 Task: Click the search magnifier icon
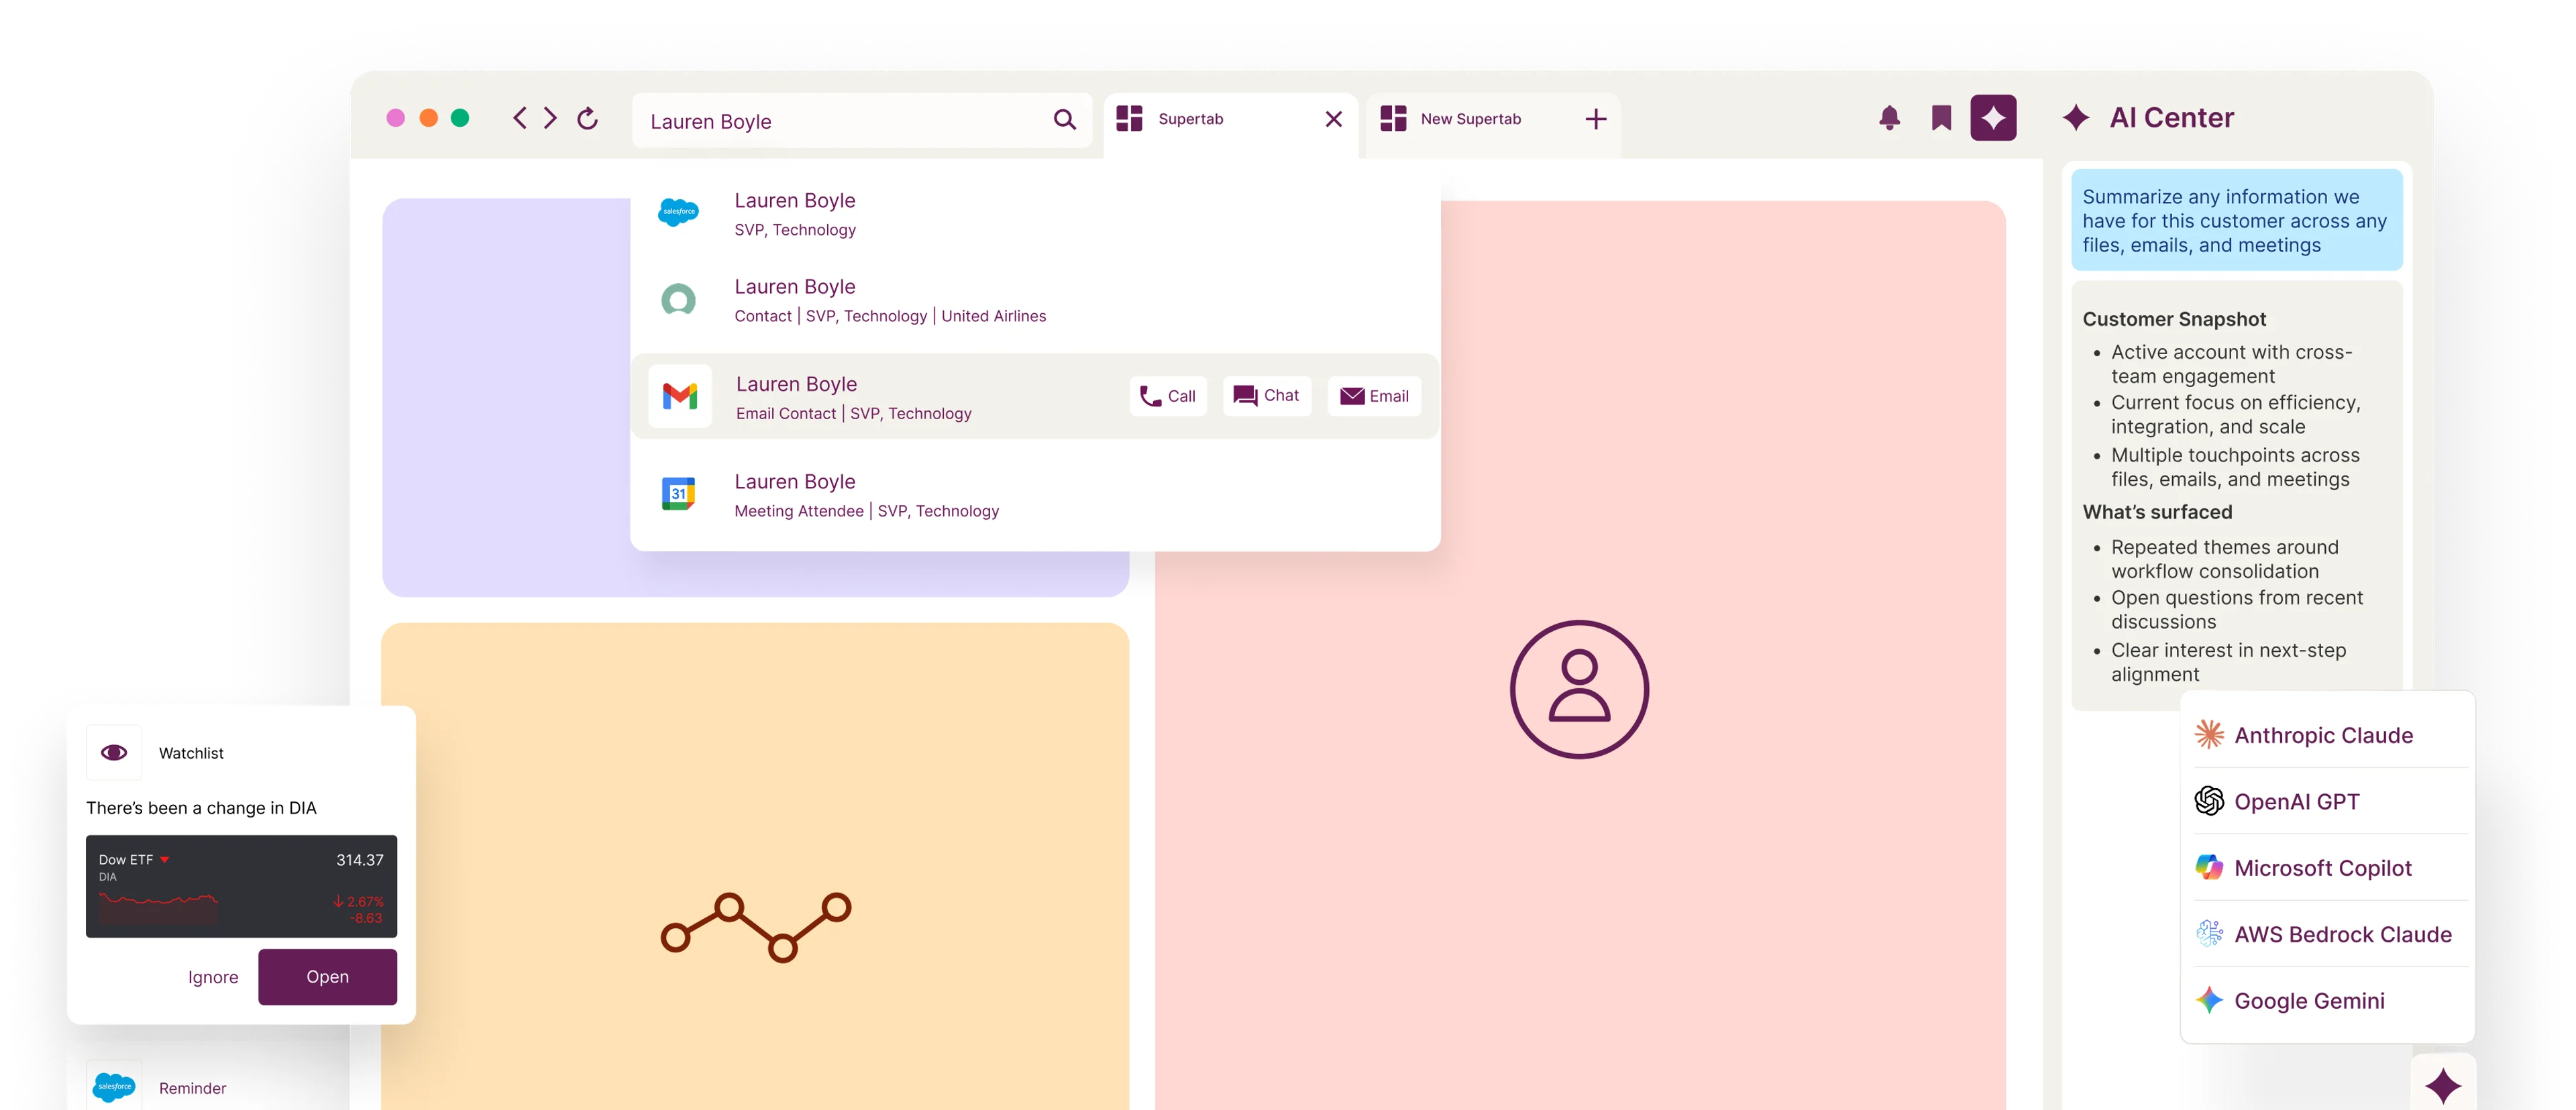1065,120
